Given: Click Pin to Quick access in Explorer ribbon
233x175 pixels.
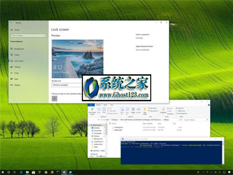Looking at the screenshot, I should click(x=92, y=111).
